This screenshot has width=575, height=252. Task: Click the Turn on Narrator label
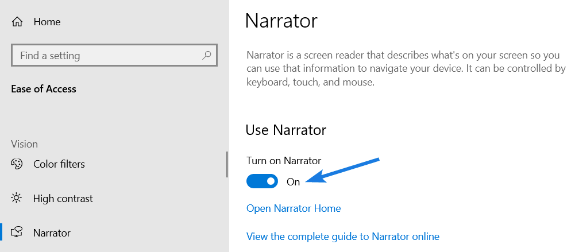click(x=283, y=160)
